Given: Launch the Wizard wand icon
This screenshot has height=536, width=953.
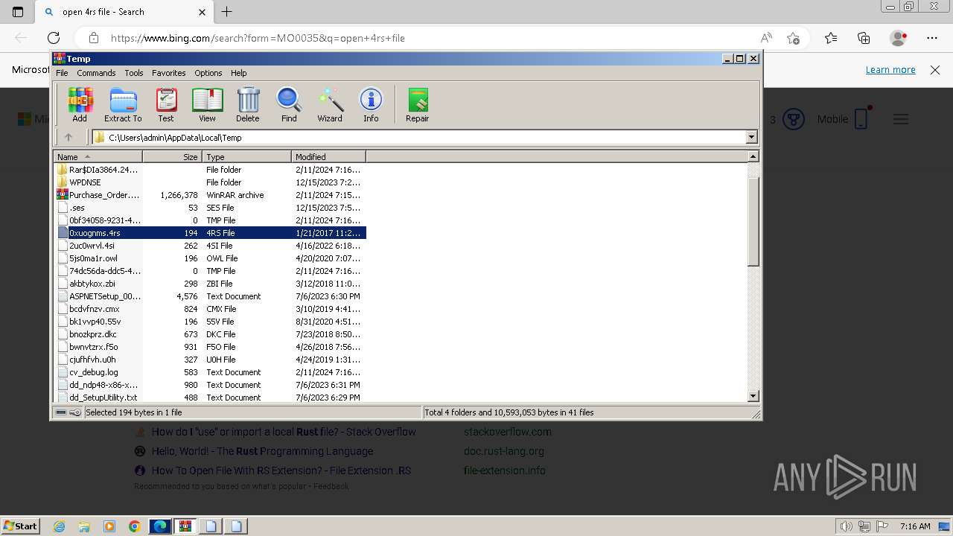Looking at the screenshot, I should click(330, 104).
